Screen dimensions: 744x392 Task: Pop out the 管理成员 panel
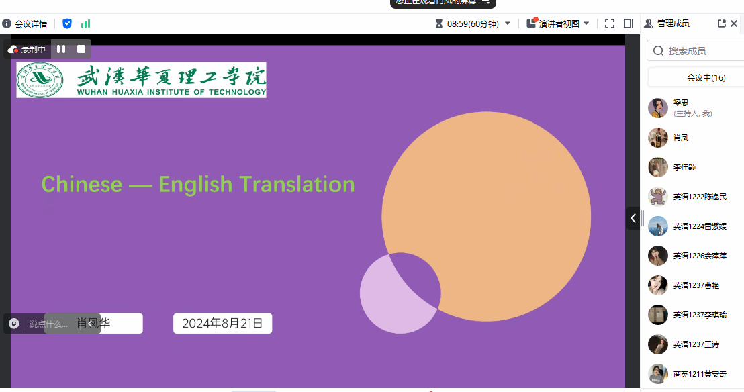[722, 23]
